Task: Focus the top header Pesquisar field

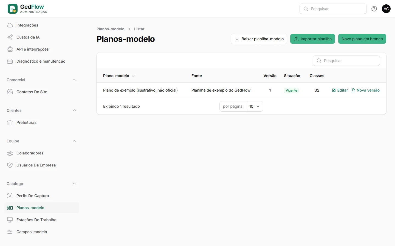Action: (333, 9)
